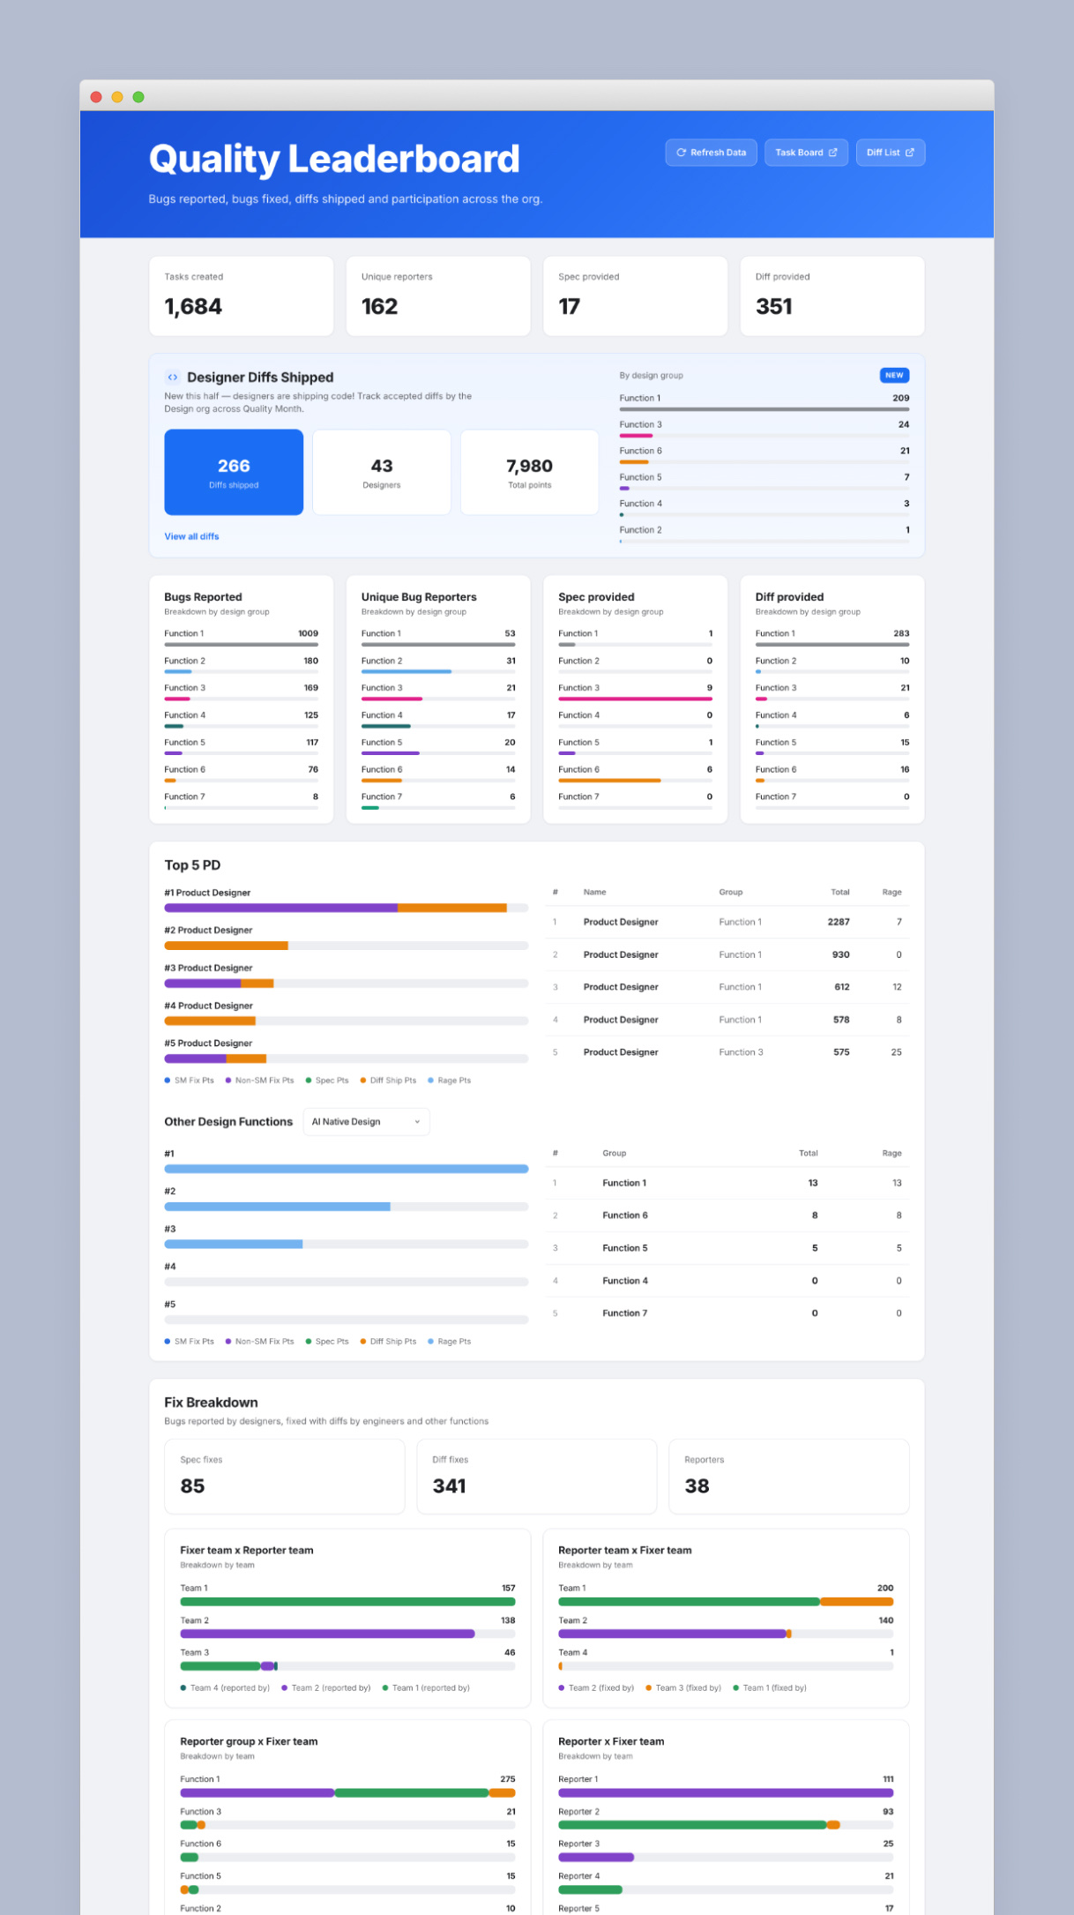Screen dimensions: 1074x1915
Task: Select the 7,980 Total points card
Action: [x=529, y=472]
